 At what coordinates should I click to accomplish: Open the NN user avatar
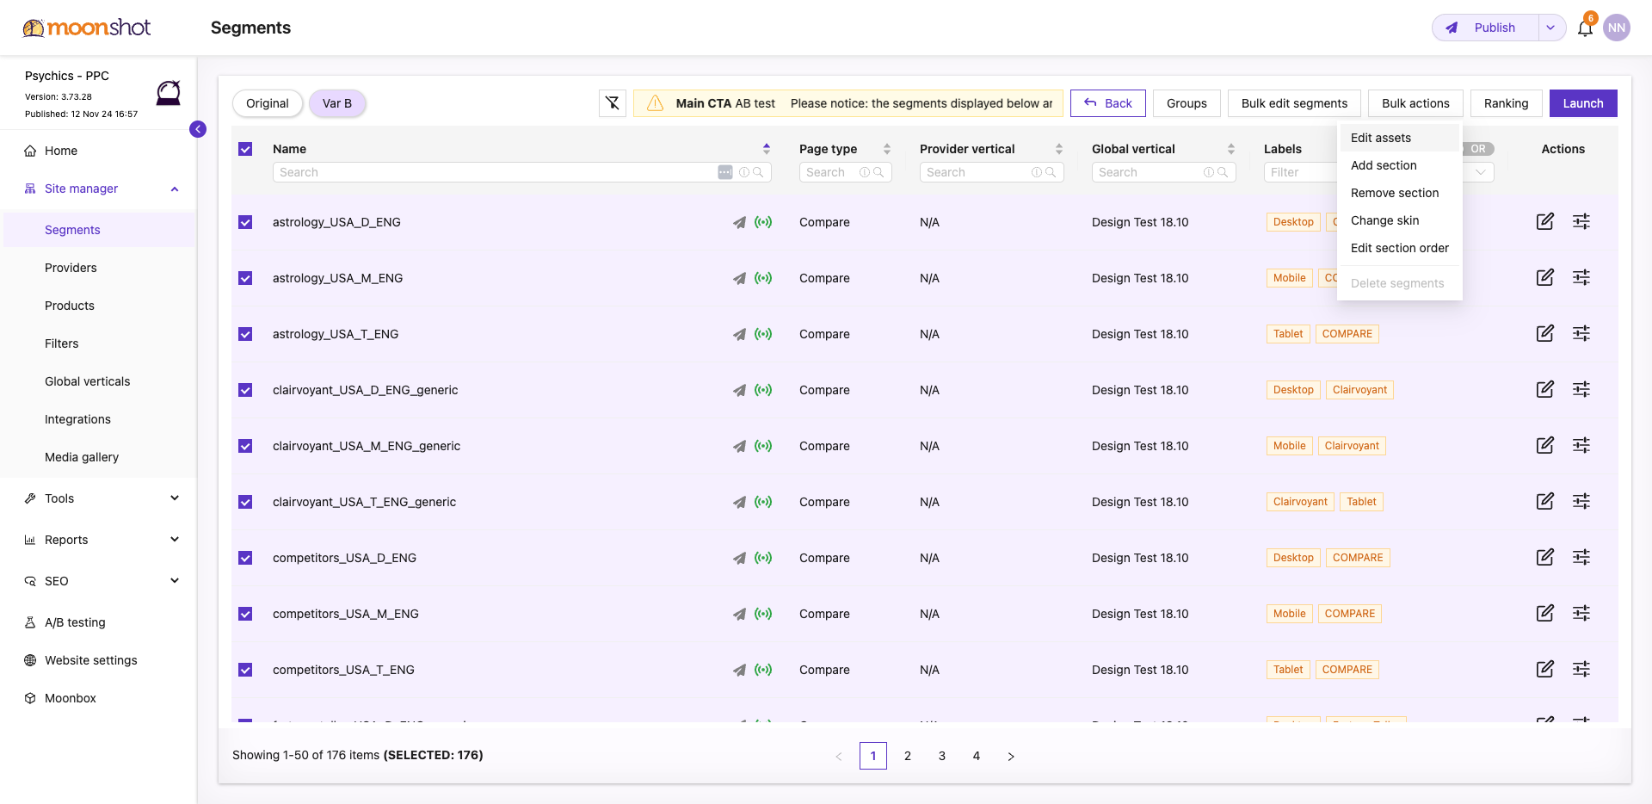(x=1617, y=28)
